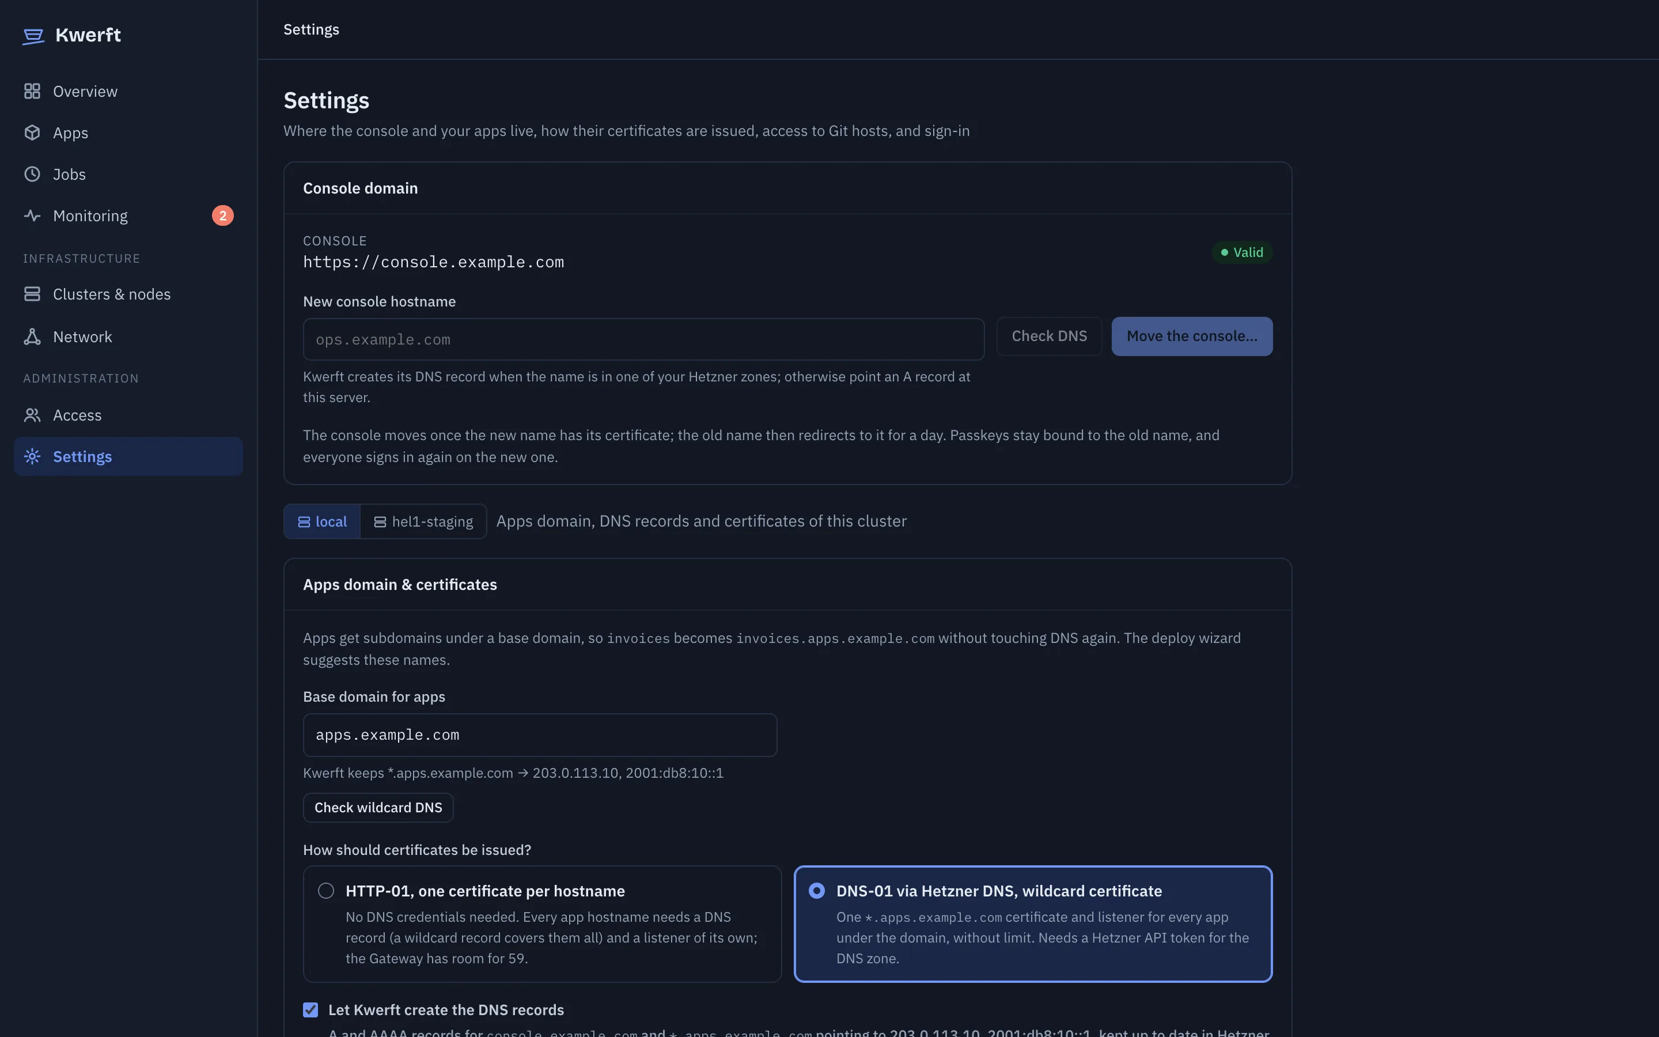Navigate to Clusters & nodes label

[112, 294]
